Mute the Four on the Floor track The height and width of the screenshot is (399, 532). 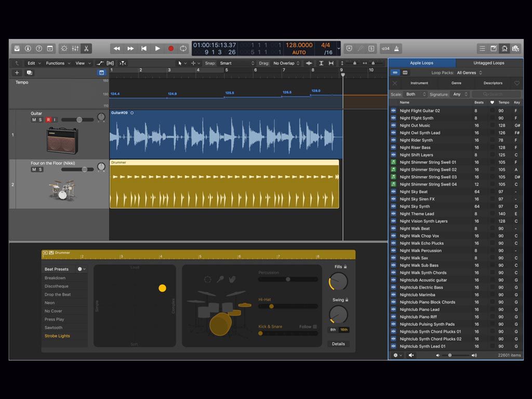coord(34,169)
